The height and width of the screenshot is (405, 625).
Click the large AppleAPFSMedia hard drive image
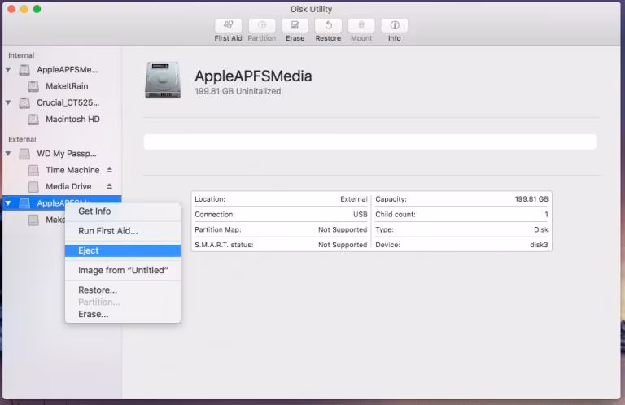pyautogui.click(x=163, y=80)
